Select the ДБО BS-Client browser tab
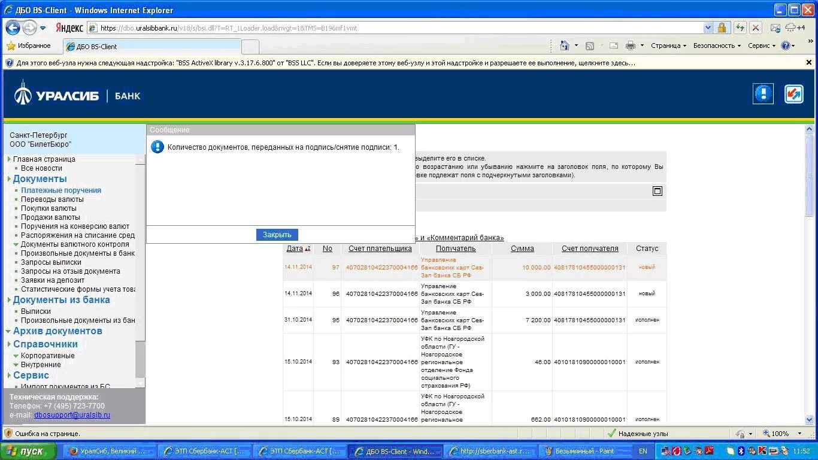This screenshot has width=818, height=460. 152,46
